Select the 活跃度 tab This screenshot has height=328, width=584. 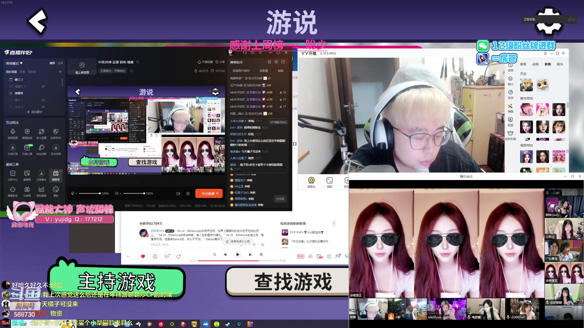264,71
